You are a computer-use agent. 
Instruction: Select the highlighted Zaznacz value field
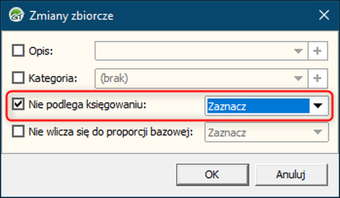tap(258, 106)
